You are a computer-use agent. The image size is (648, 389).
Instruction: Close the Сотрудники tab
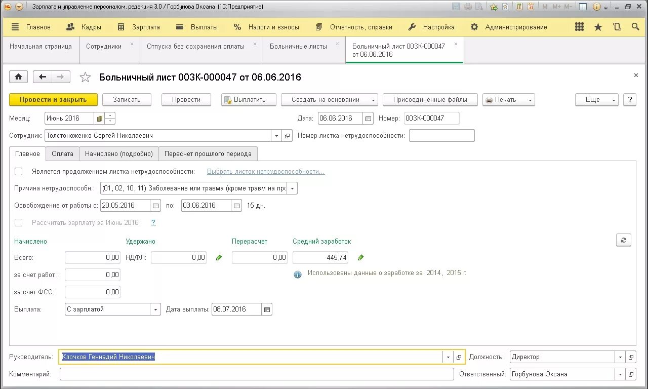(x=132, y=44)
